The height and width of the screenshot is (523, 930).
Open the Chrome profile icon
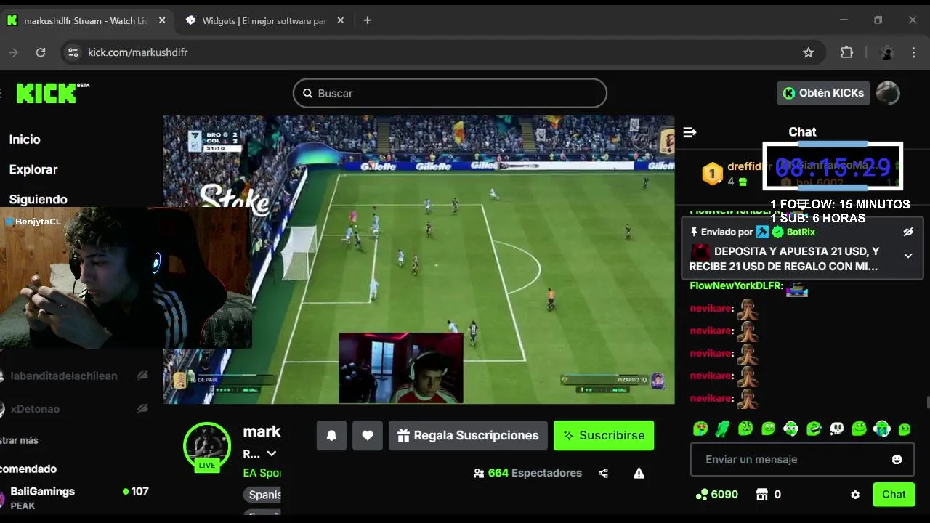coord(886,52)
